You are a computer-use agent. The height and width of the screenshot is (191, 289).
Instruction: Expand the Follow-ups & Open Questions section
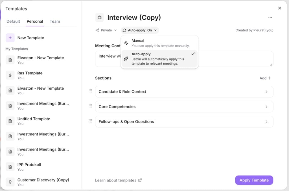click(x=184, y=122)
